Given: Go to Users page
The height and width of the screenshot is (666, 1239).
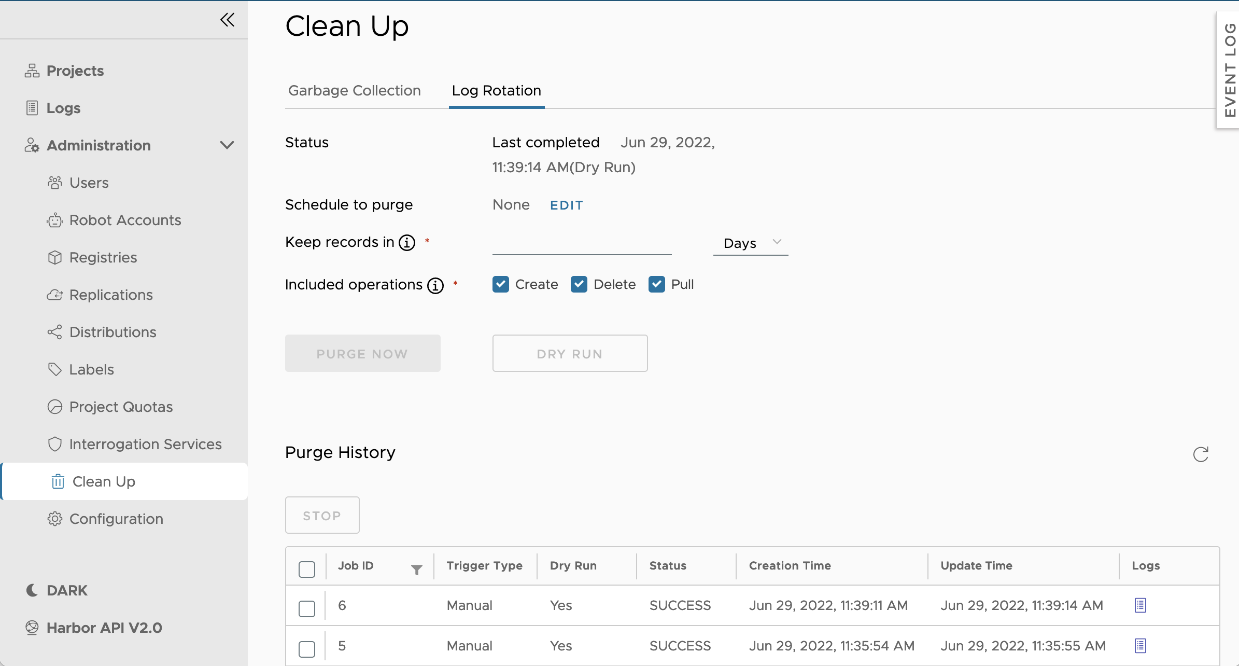Looking at the screenshot, I should coord(89,183).
